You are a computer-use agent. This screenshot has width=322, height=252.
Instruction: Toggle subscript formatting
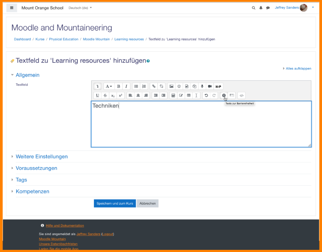click(x=113, y=95)
